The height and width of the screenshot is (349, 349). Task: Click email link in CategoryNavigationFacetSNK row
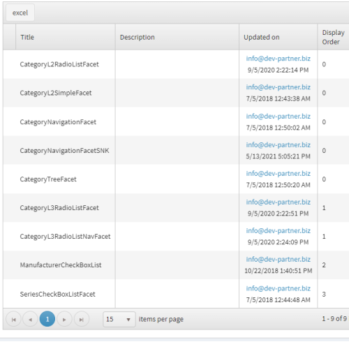click(x=279, y=144)
